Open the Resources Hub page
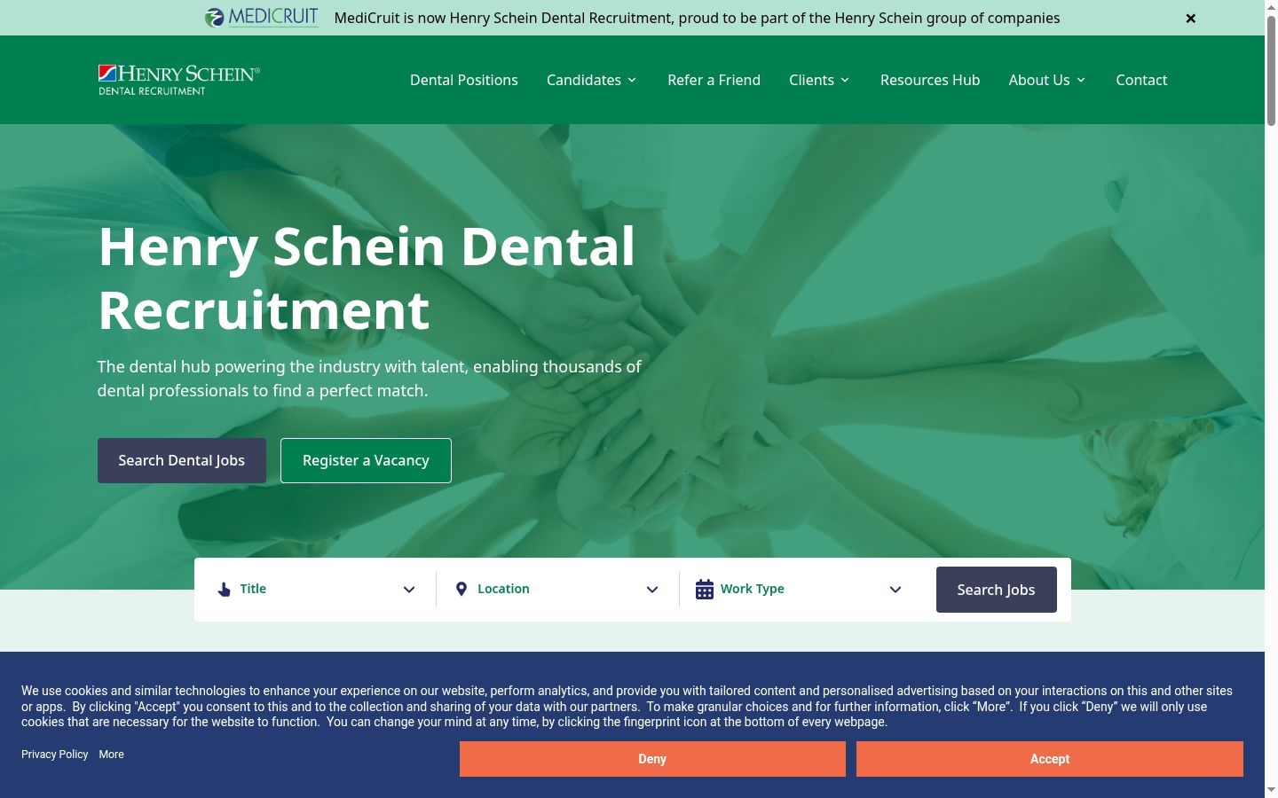Screen dimensions: 1278x798 [x=930, y=80]
